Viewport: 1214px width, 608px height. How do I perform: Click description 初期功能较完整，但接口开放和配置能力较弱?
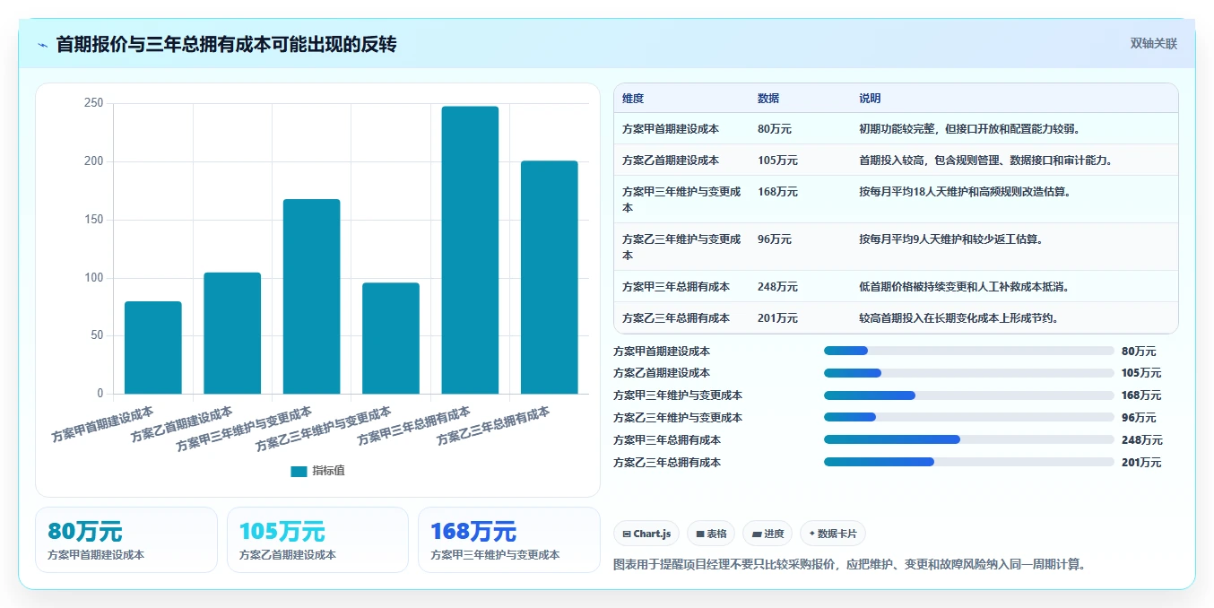970,129
